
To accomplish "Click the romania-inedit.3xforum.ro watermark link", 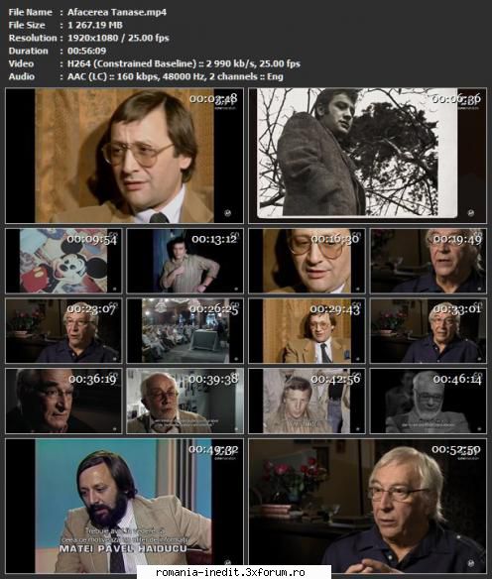I will tap(230, 572).
